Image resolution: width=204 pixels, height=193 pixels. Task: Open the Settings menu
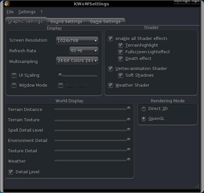pyautogui.click(x=27, y=12)
